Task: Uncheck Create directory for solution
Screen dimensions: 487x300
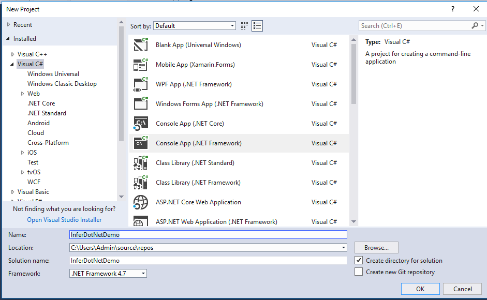Action: 359,261
